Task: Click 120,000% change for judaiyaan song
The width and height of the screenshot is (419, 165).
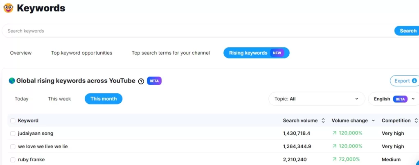Action: click(x=350, y=133)
